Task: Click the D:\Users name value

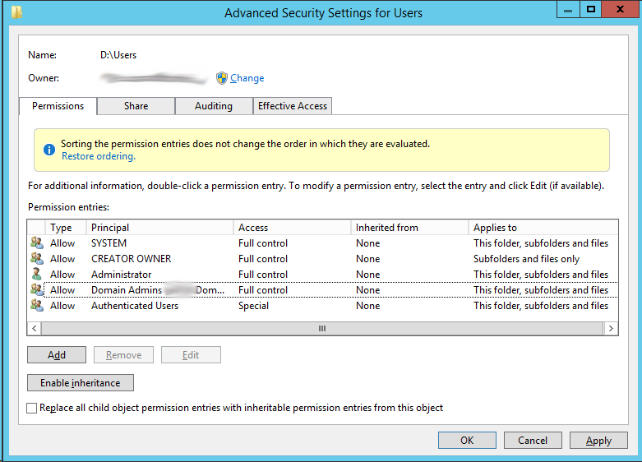Action: (118, 55)
